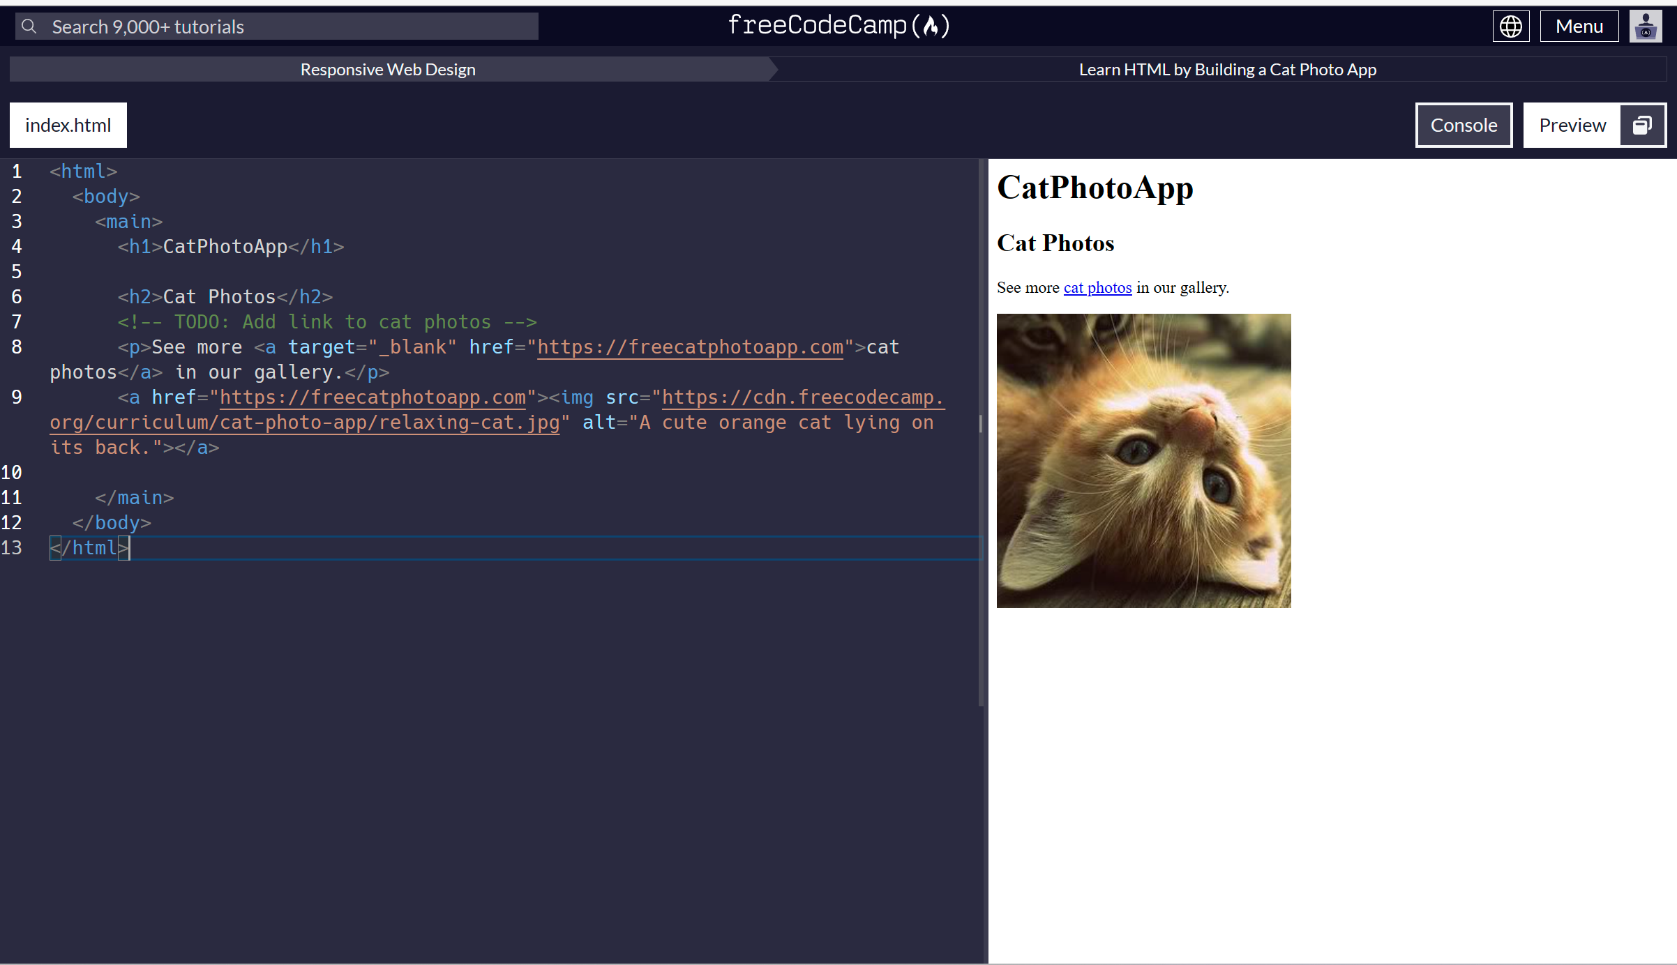1677x965 pixels.
Task: Click the CatPhotoApp heading in preview
Action: (1095, 188)
